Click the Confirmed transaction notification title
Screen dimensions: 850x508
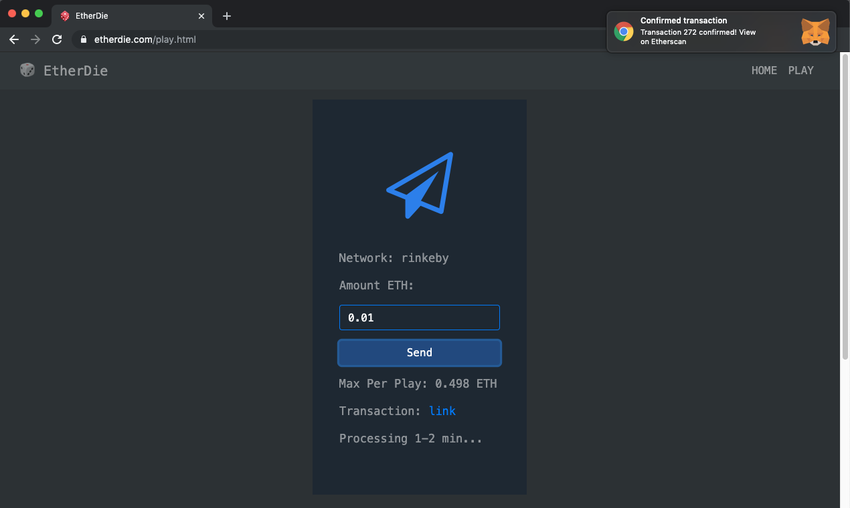tap(684, 21)
